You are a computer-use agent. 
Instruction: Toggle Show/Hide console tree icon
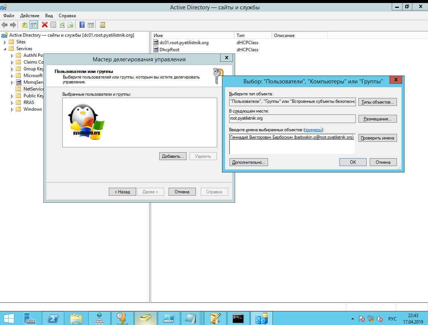(34, 25)
